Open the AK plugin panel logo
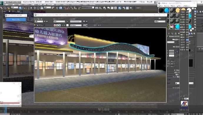Screen dimensions: 203x115 [x=184, y=104]
